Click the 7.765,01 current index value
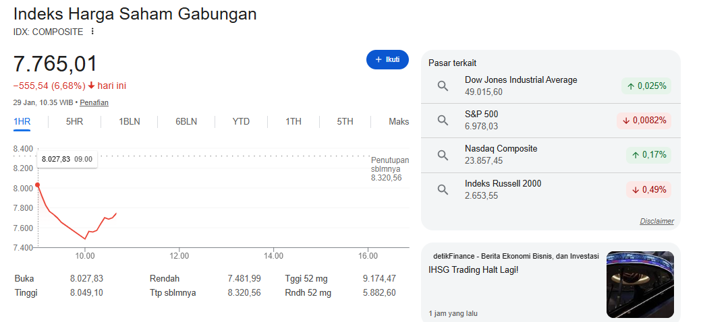 tap(55, 64)
